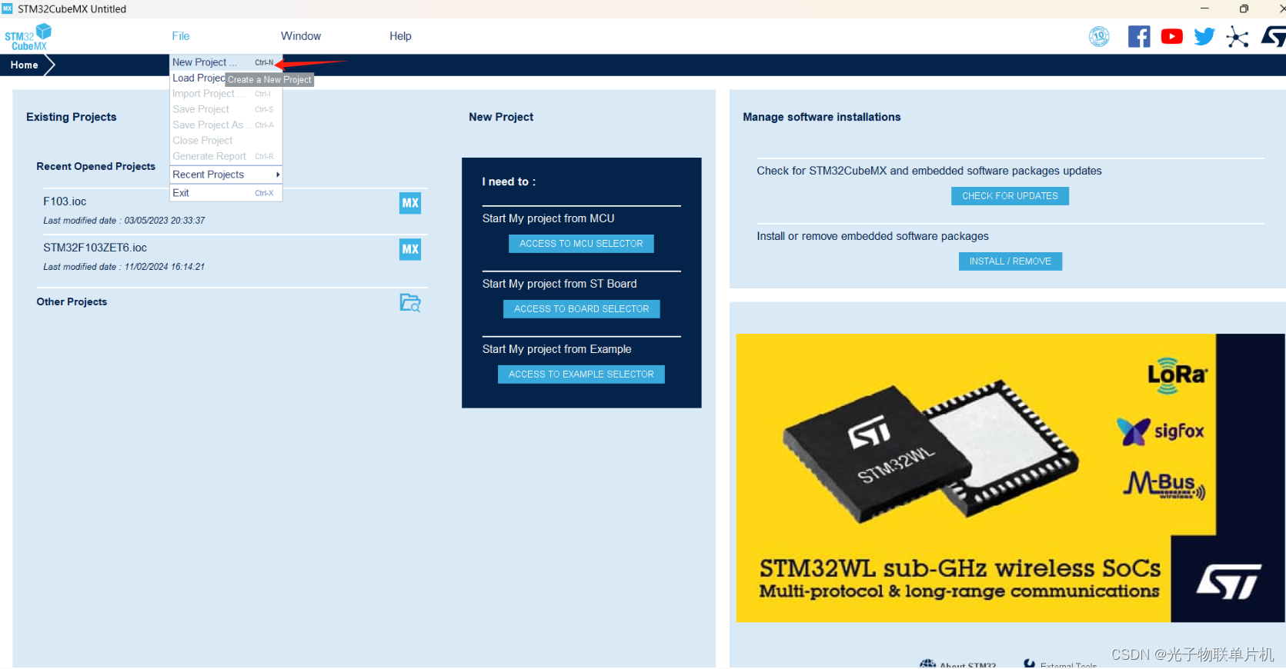
Task: Click the Save Project menu entry
Action: 225,109
